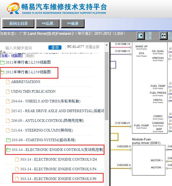Click connector label C4E220E-5 in diagram
This screenshot has width=172, height=186.
tap(124, 146)
